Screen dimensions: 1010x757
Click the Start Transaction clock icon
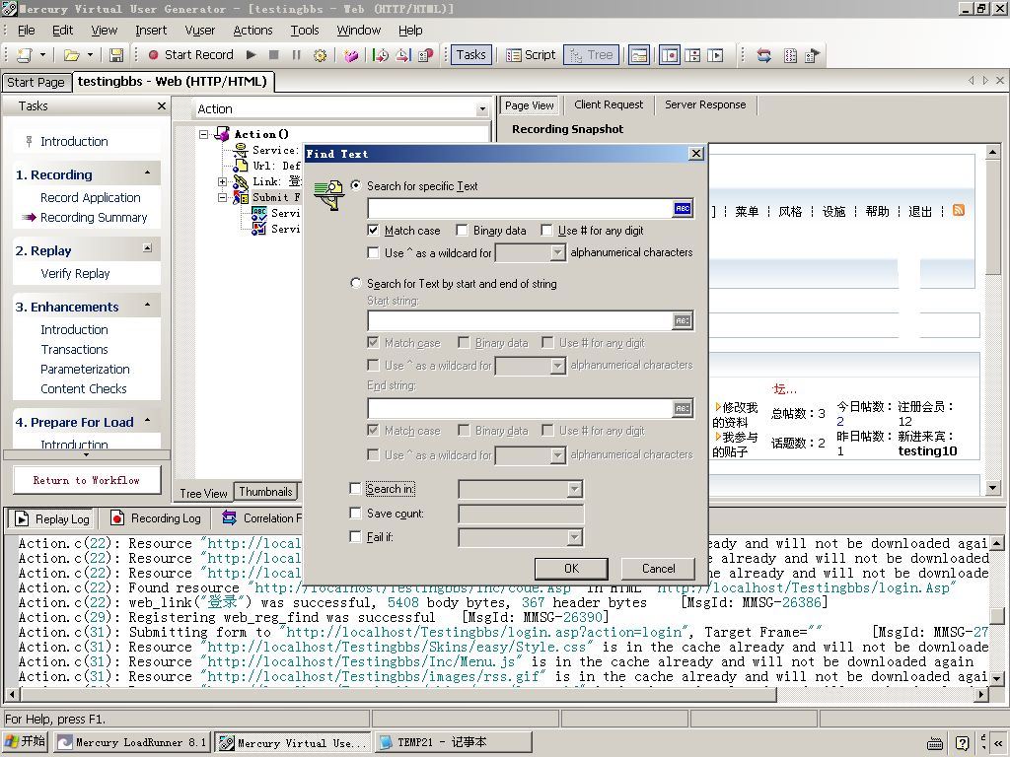(381, 55)
